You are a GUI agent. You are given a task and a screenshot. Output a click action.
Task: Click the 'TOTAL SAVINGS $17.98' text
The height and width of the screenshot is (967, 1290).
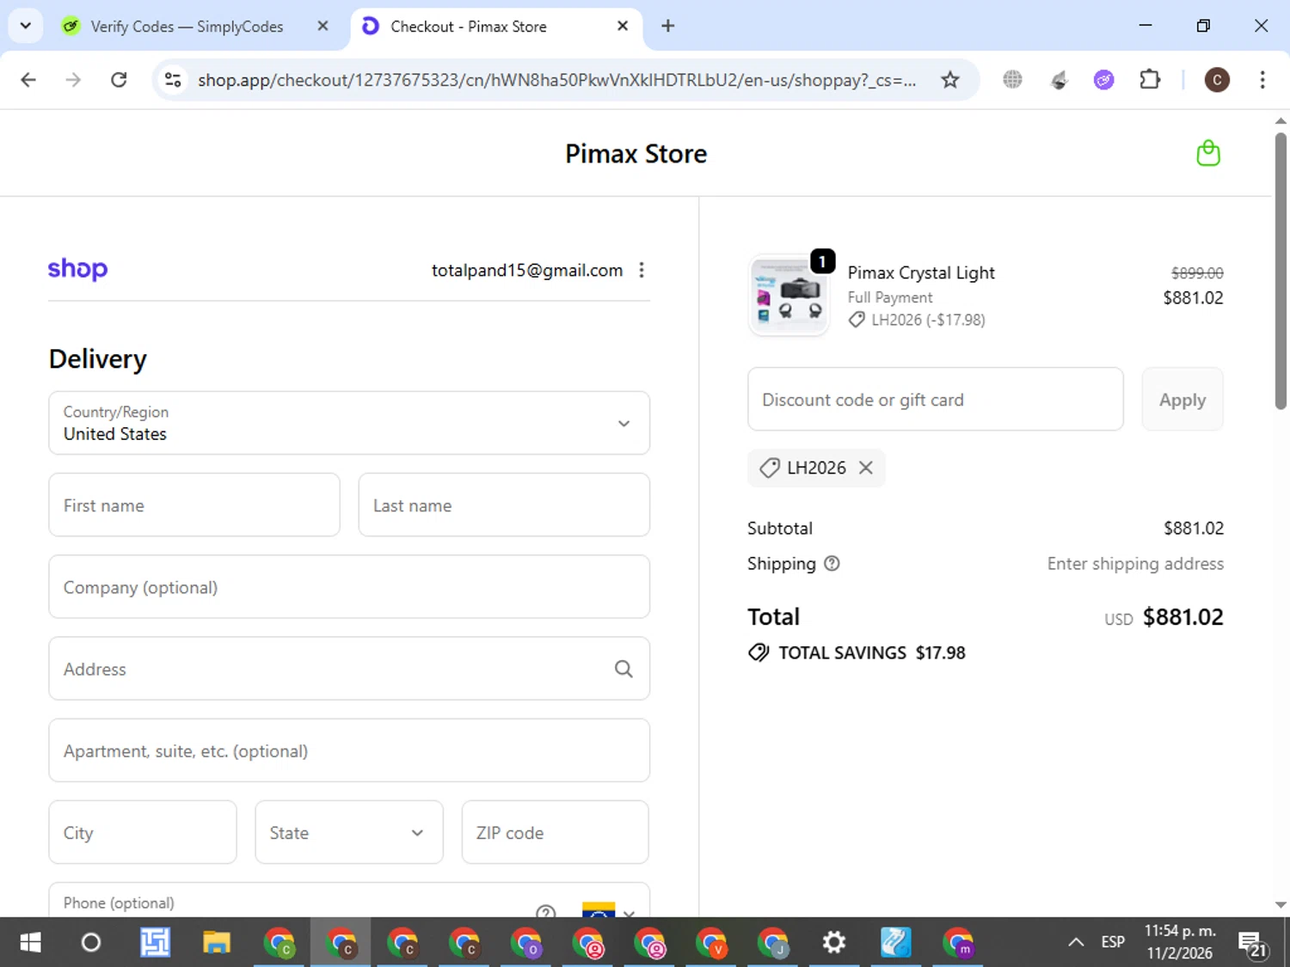(872, 652)
